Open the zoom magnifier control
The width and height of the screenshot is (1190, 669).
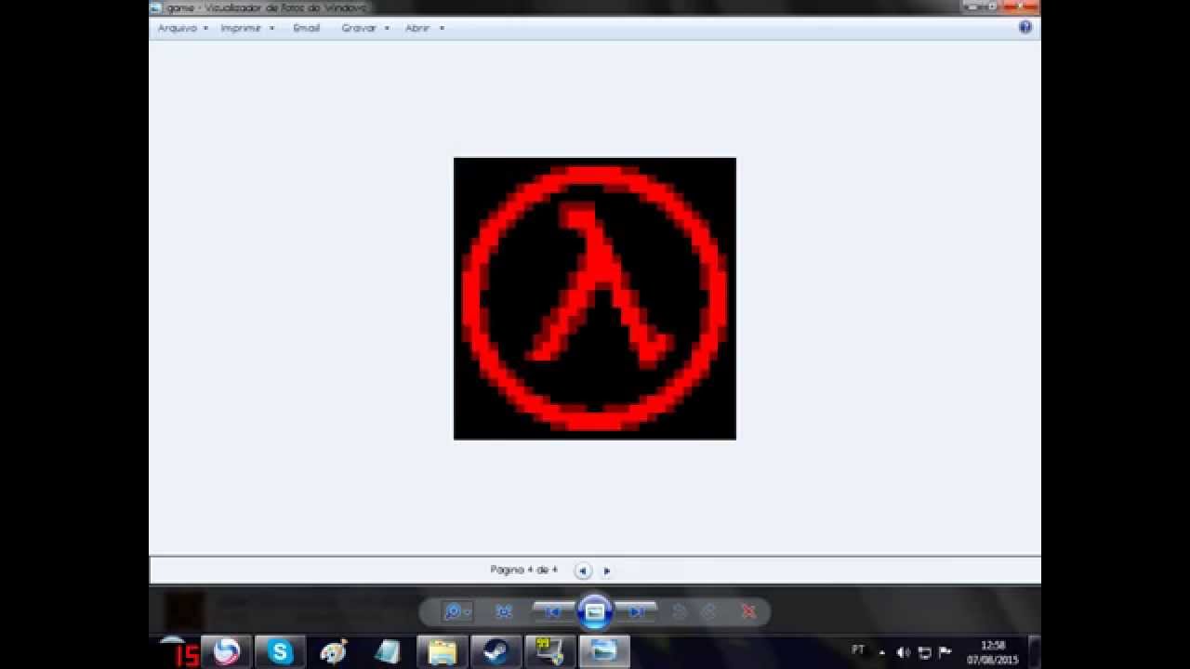tap(453, 611)
